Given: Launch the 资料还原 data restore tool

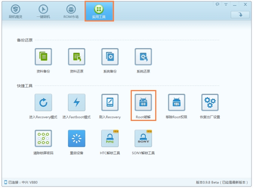Looking at the screenshot, I should point(77,57).
